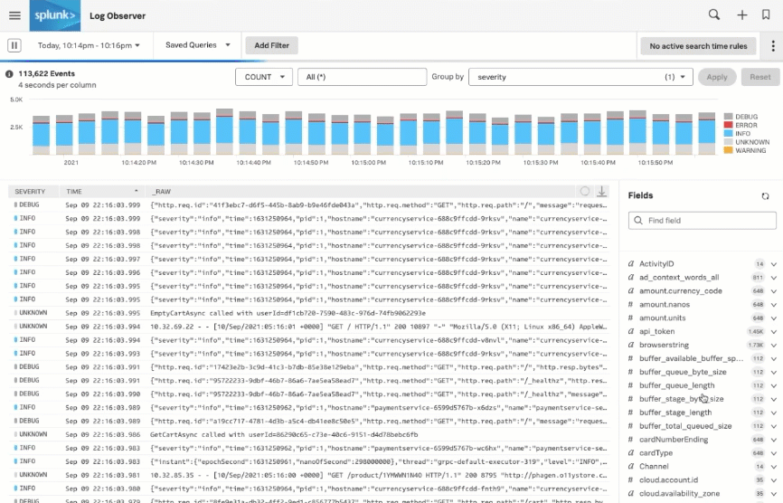
Task: Click the plus icon in header
Action: [742, 15]
